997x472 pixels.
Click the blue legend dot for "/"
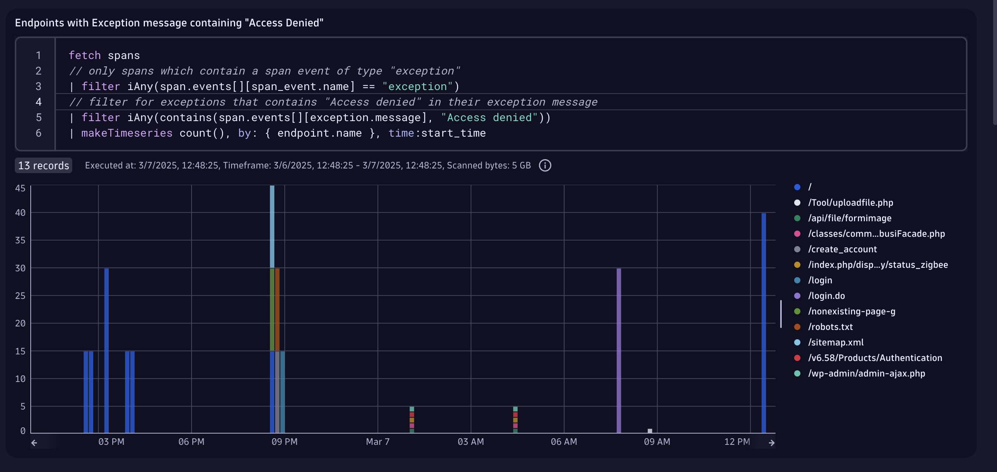(797, 187)
